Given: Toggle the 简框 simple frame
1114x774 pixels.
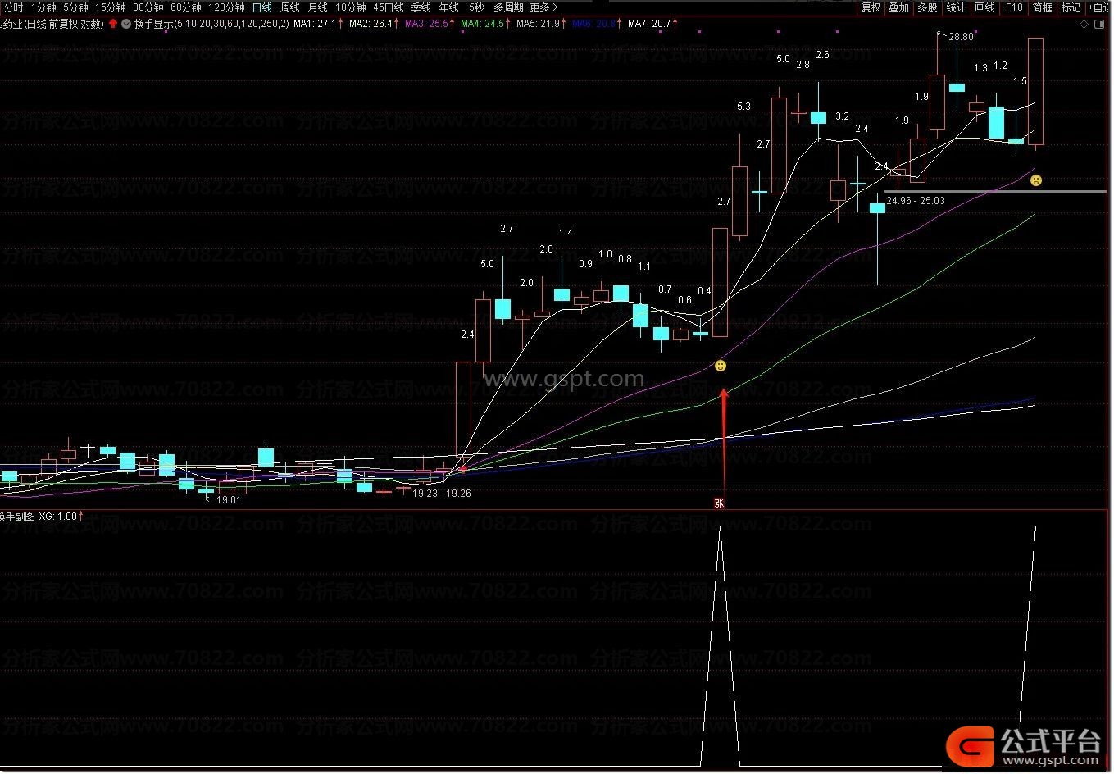Looking at the screenshot, I should point(1043,7).
